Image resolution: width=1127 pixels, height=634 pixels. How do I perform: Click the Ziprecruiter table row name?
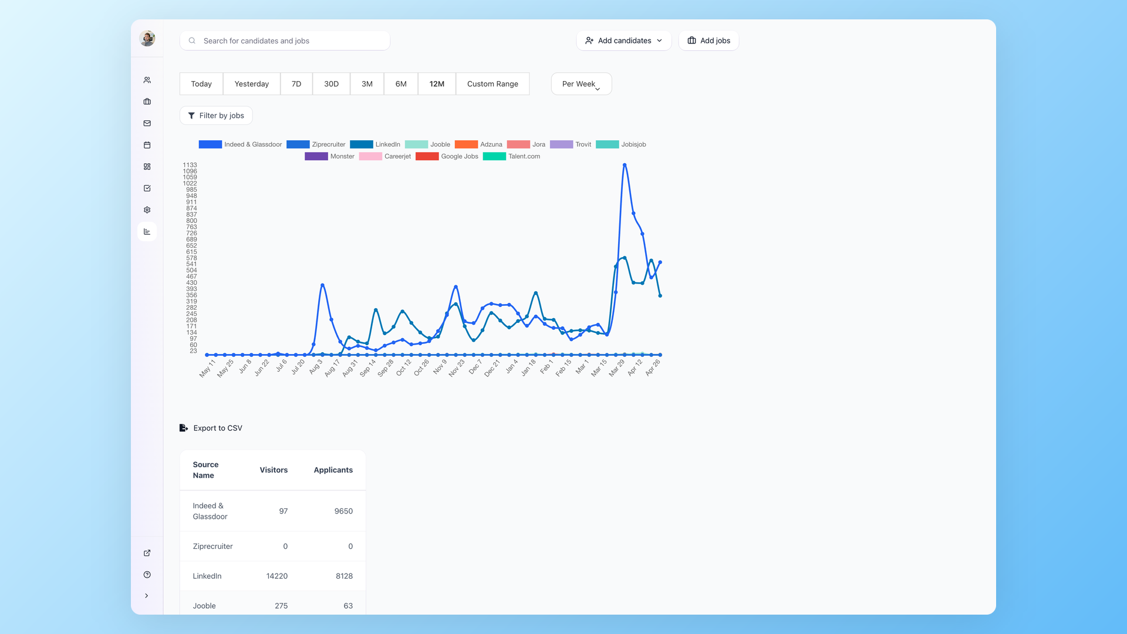[x=212, y=547]
